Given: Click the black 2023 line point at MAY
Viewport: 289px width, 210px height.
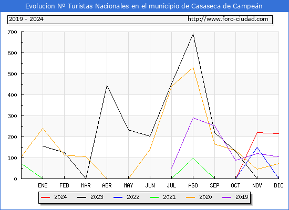Looking at the screenshot, I should click(x=128, y=130).
